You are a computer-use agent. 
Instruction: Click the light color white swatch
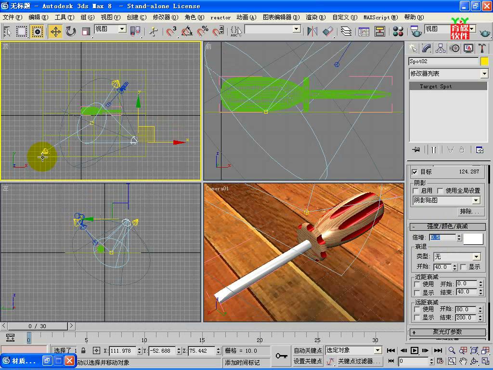coord(473,239)
